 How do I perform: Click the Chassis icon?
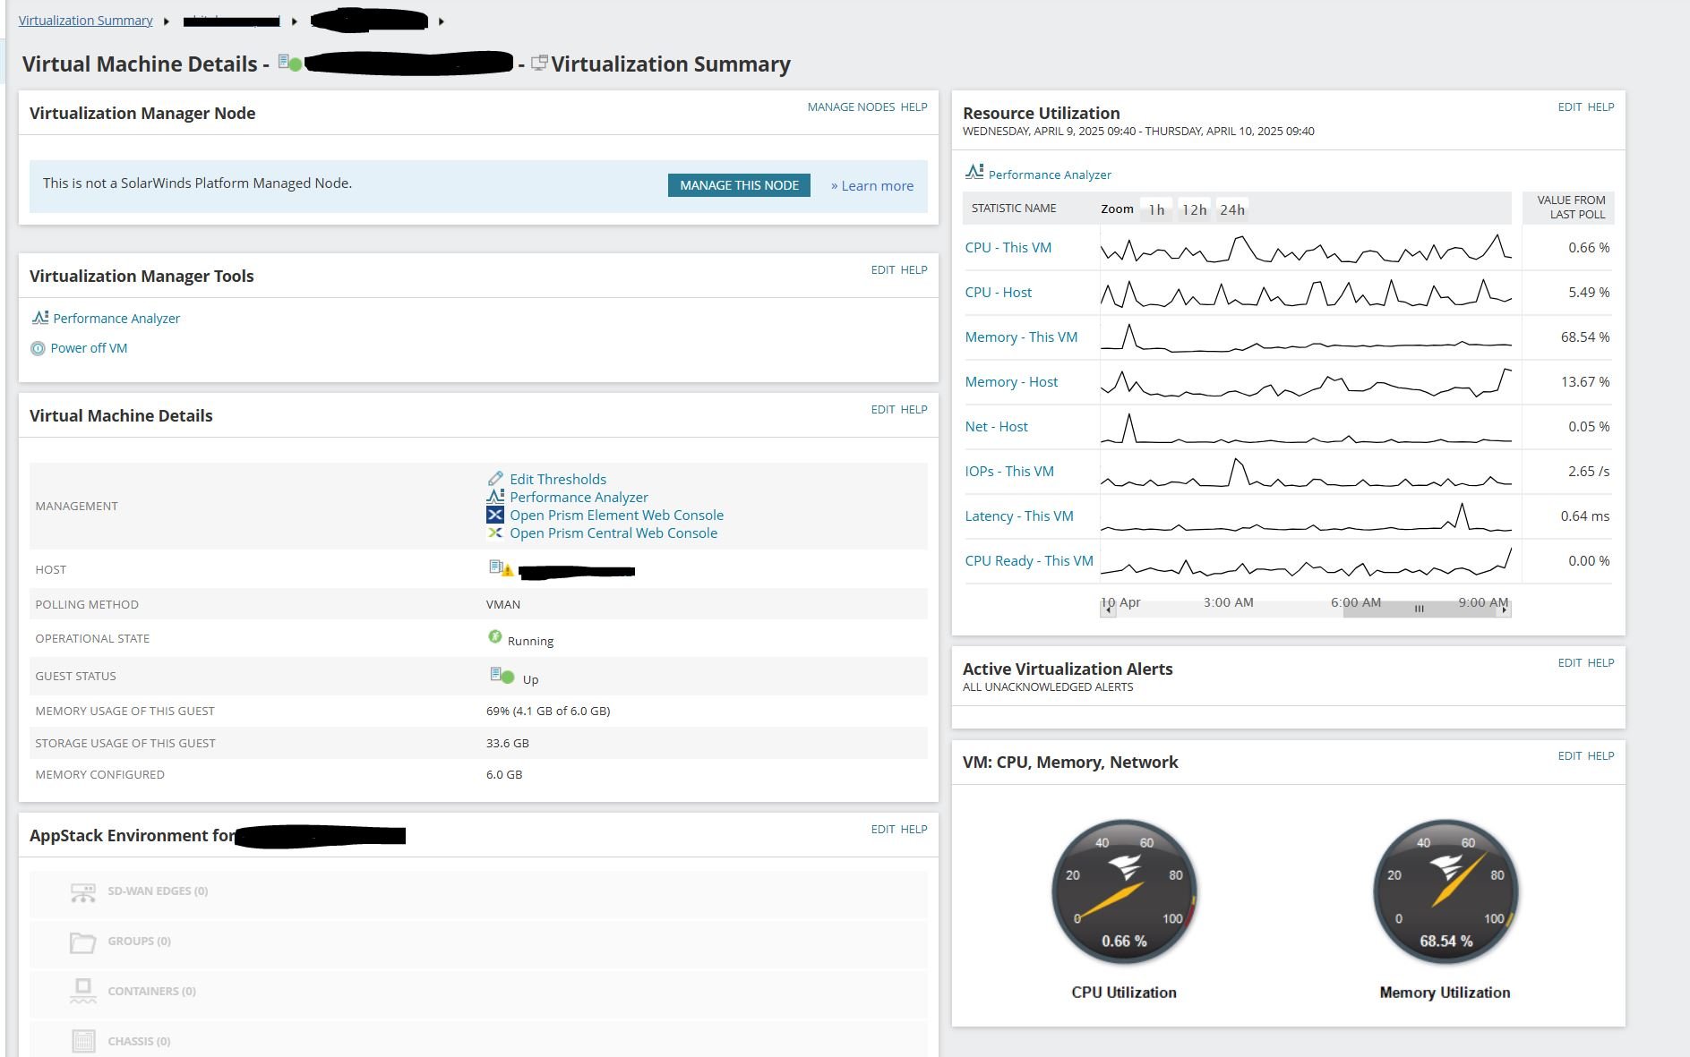click(83, 1041)
